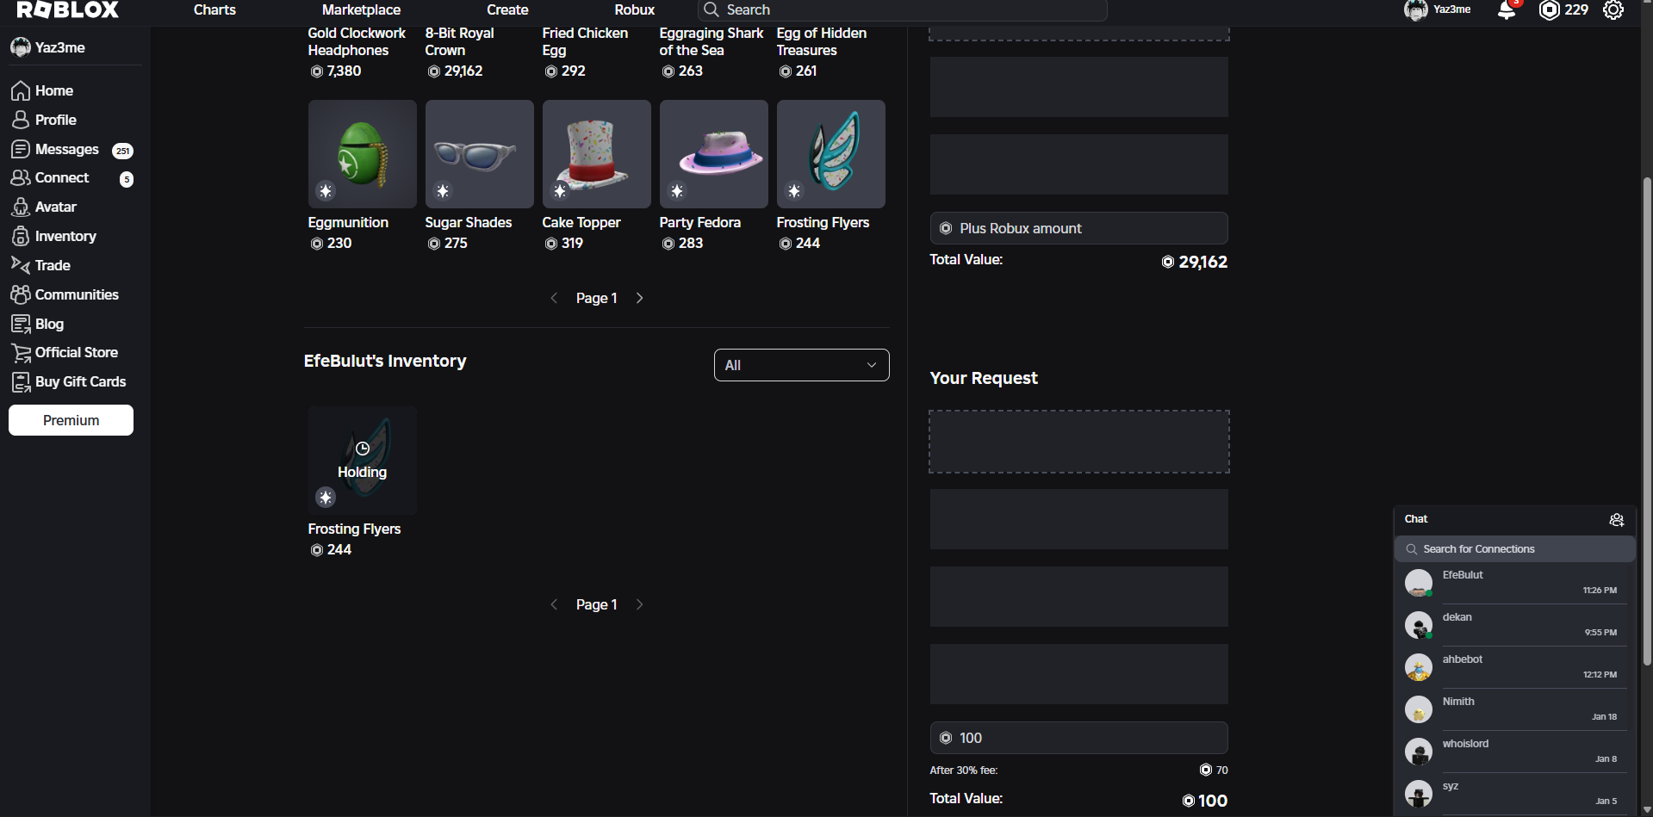Click the Inventory sidebar icon

[21, 236]
